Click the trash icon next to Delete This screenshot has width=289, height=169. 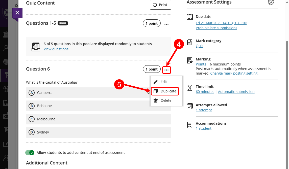click(x=156, y=100)
